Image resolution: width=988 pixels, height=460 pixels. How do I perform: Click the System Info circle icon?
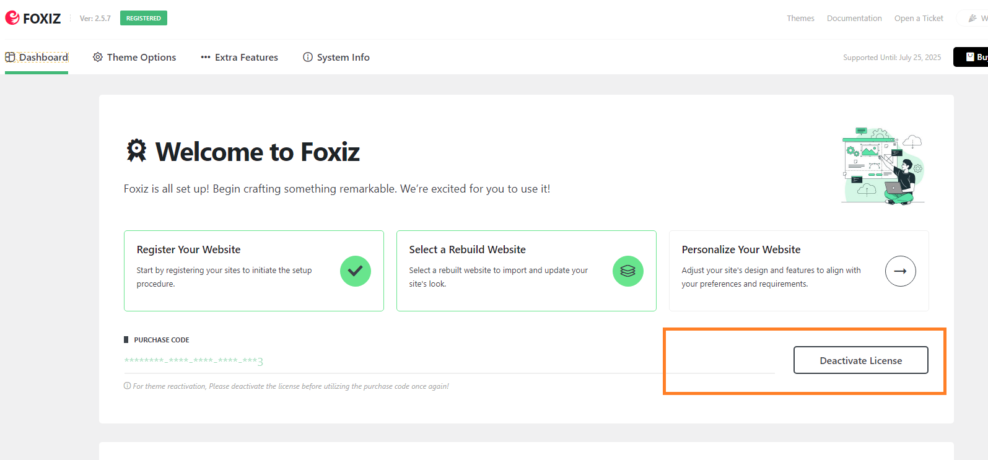[308, 57]
